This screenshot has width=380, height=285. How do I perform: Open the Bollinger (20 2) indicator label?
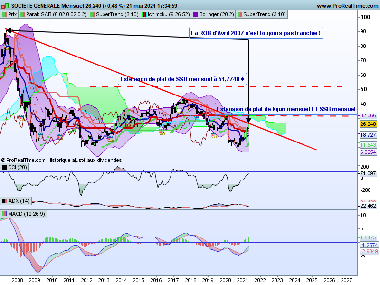[213, 14]
